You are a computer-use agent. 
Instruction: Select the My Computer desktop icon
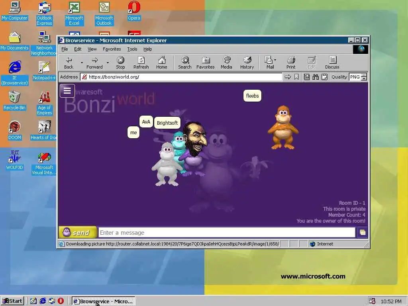coord(14,11)
